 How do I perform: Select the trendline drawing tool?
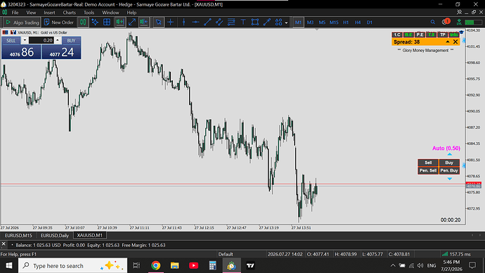point(207,22)
